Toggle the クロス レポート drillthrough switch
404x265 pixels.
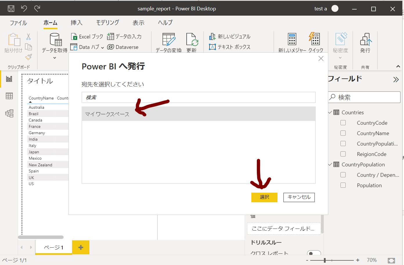tap(314, 253)
